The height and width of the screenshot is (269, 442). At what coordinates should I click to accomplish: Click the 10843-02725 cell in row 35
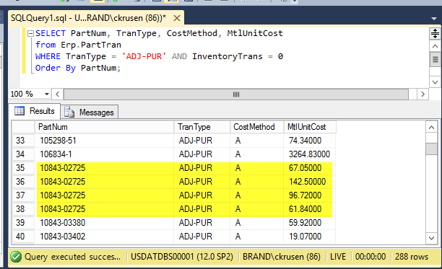(104, 168)
